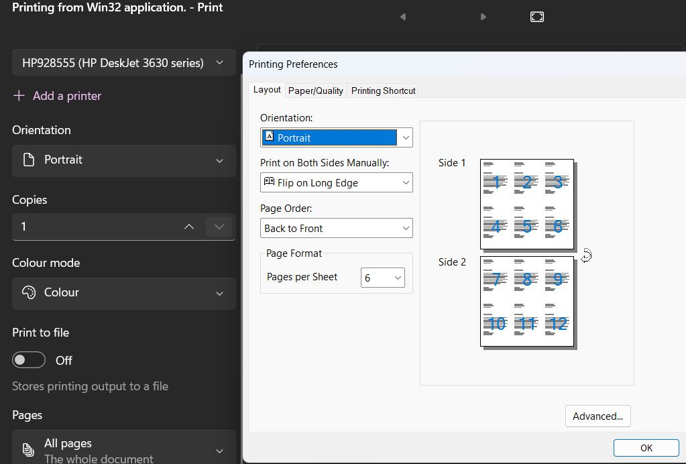686x464 pixels.
Task: Click the portrait icon in Orientation combo
Action: 270,136
